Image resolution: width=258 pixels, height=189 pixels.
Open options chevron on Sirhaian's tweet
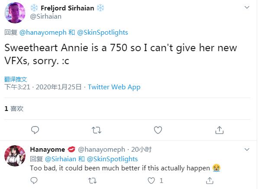(x=247, y=7)
